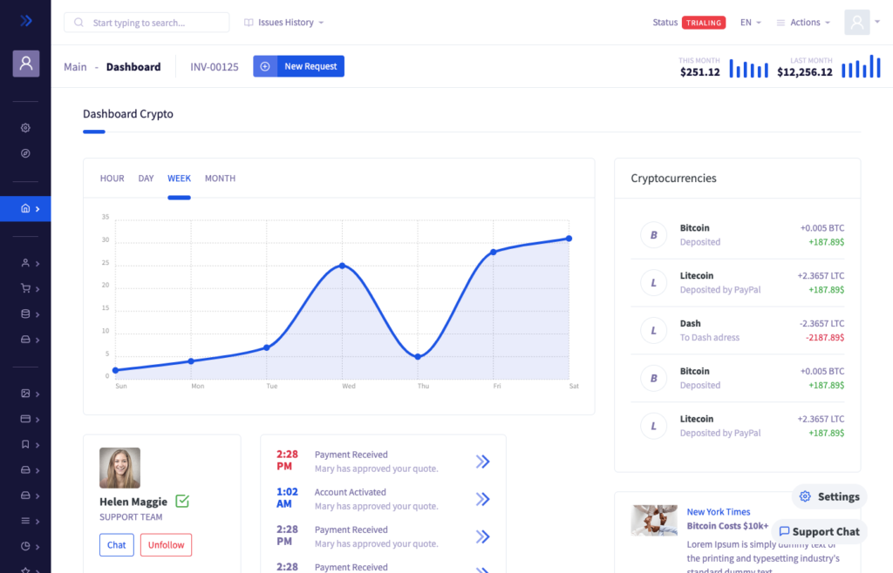This screenshot has height=573, width=893.
Task: Click the hamburger icon beside Actions
Action: [781, 23]
